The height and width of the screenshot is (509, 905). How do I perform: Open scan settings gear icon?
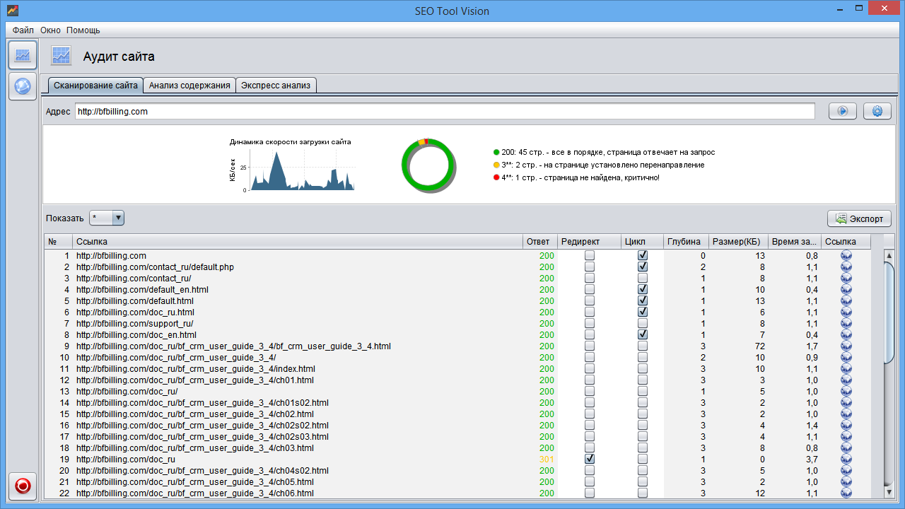click(877, 111)
